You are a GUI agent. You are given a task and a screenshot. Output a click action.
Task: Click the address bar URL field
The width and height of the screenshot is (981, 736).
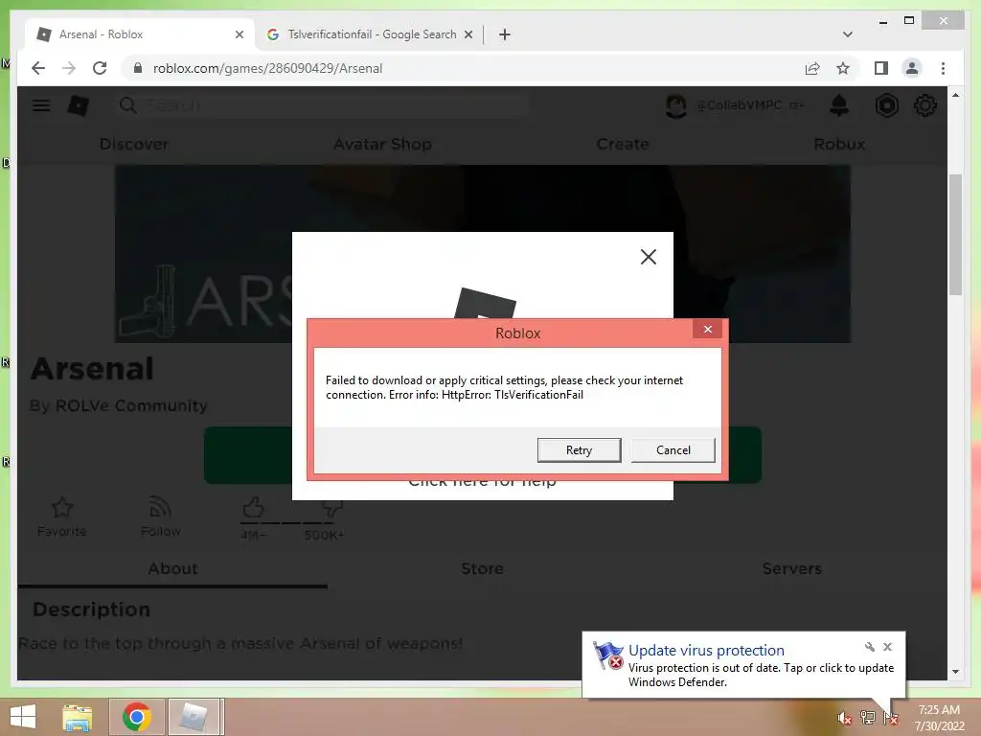pyautogui.click(x=463, y=68)
